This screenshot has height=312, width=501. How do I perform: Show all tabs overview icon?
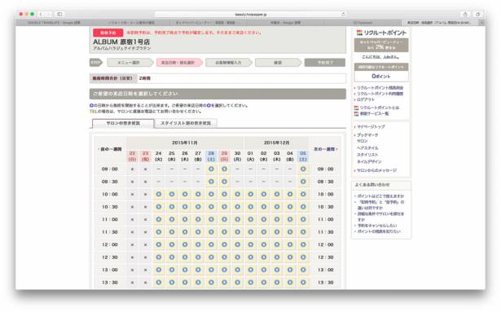click(477, 14)
